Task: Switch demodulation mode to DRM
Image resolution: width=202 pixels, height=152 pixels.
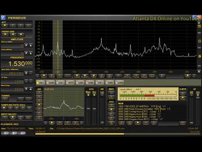Action: pos(110,83)
